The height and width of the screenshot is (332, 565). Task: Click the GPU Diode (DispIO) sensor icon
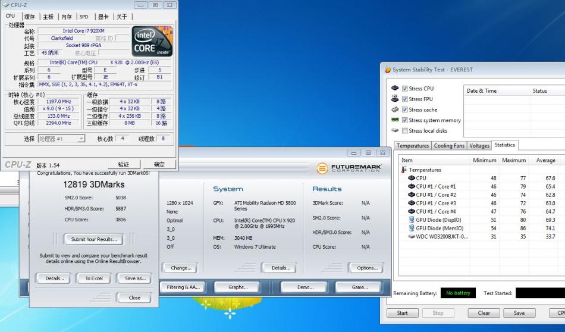pos(412,220)
